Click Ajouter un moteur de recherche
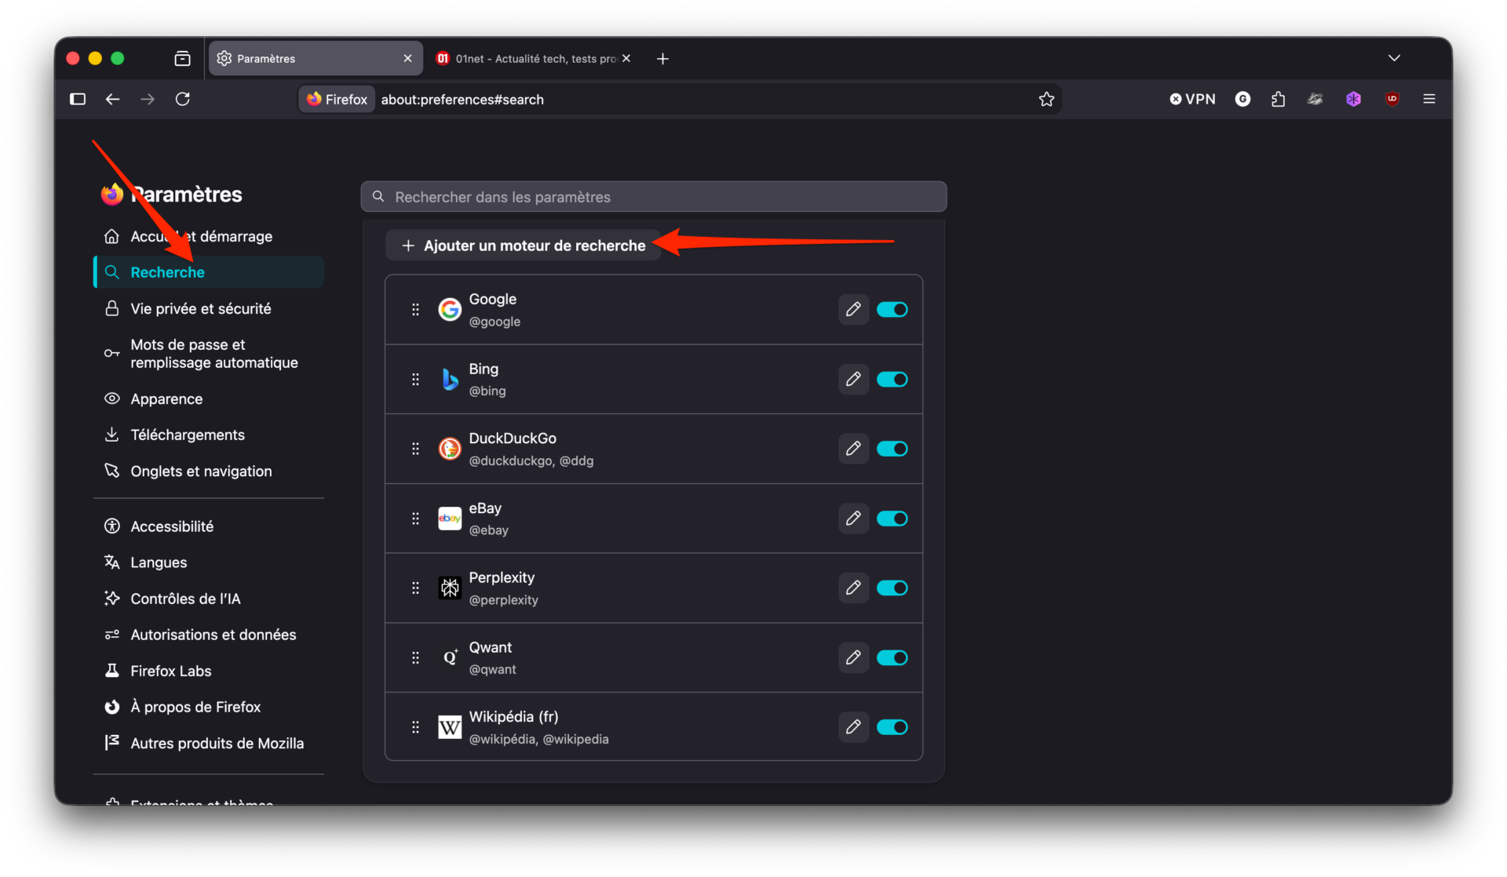Image resolution: width=1507 pixels, height=877 pixels. pos(524,246)
